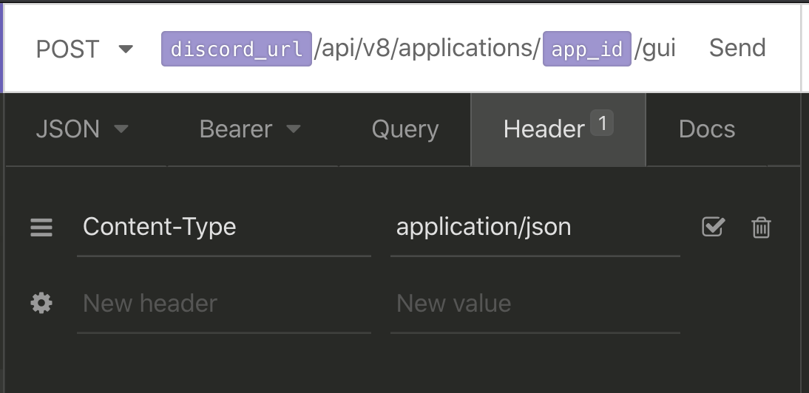Edit the application/json header value

pyautogui.click(x=535, y=227)
